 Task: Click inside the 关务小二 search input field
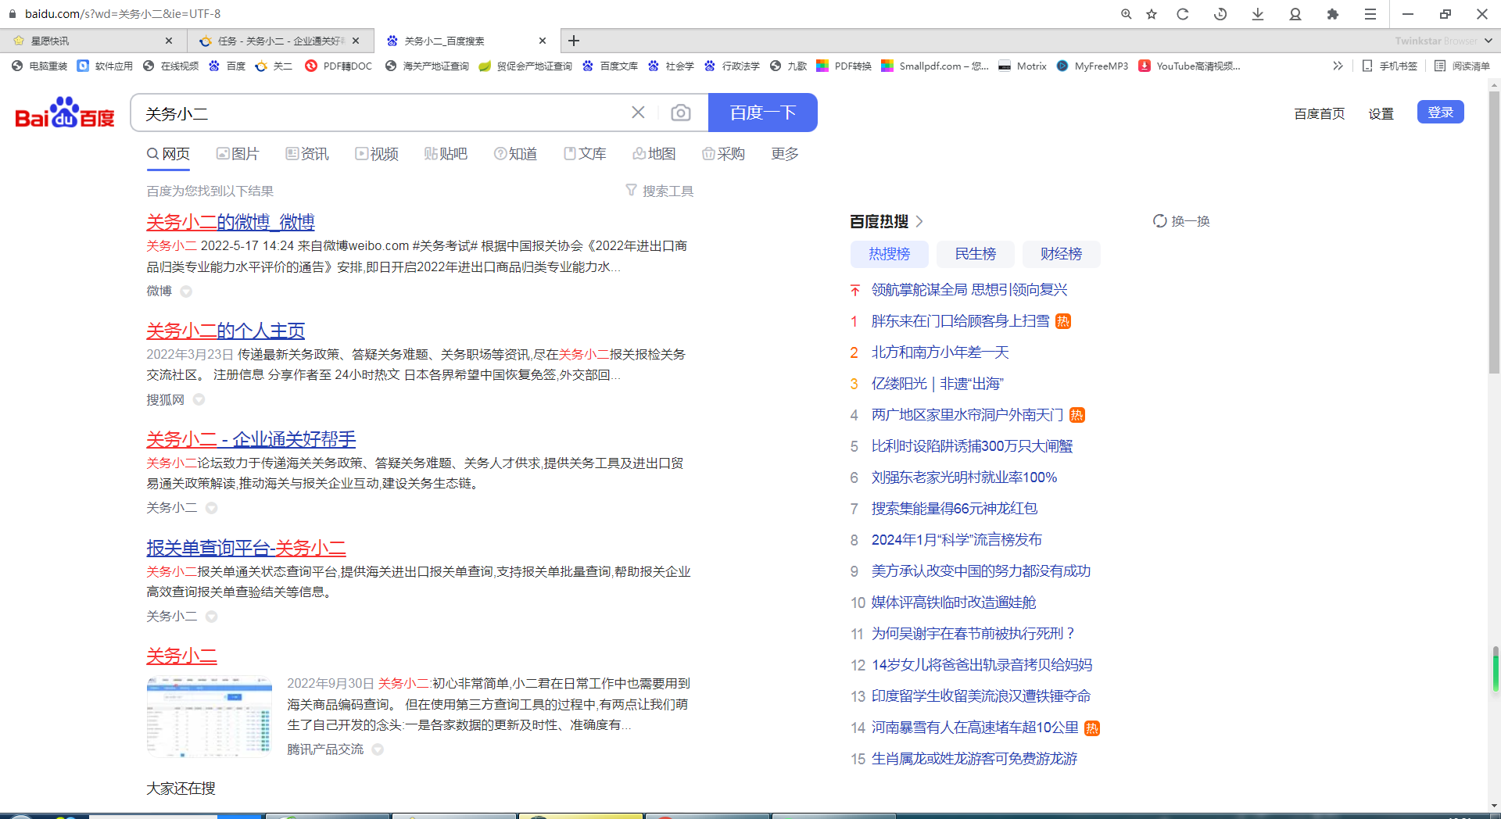pyautogui.click(x=383, y=113)
